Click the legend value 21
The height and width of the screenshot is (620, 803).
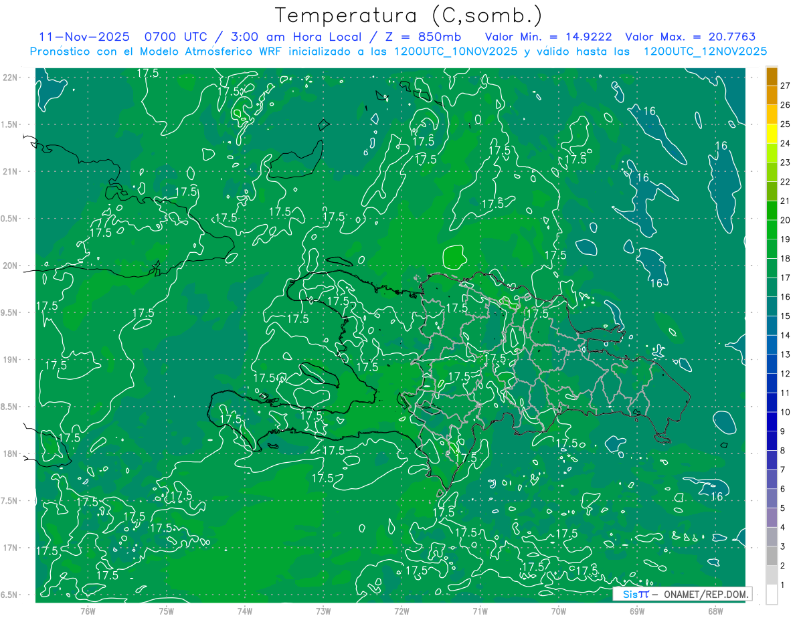(x=786, y=201)
